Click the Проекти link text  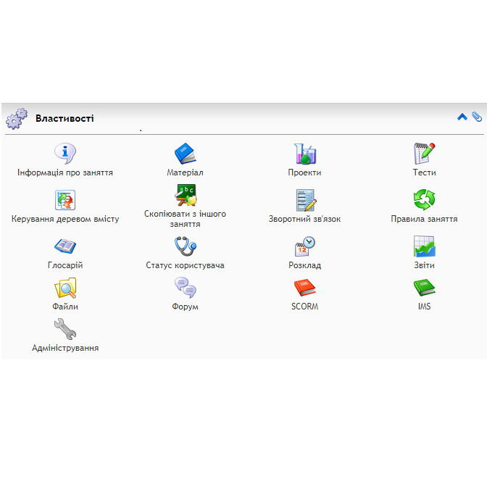point(304,172)
